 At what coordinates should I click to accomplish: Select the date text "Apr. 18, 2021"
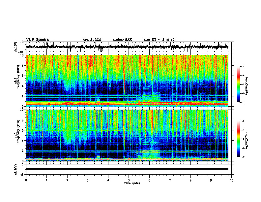coord(92,40)
